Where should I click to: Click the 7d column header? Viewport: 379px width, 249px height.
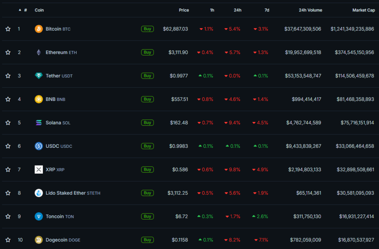point(267,10)
